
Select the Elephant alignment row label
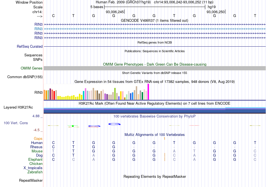[35, 159]
